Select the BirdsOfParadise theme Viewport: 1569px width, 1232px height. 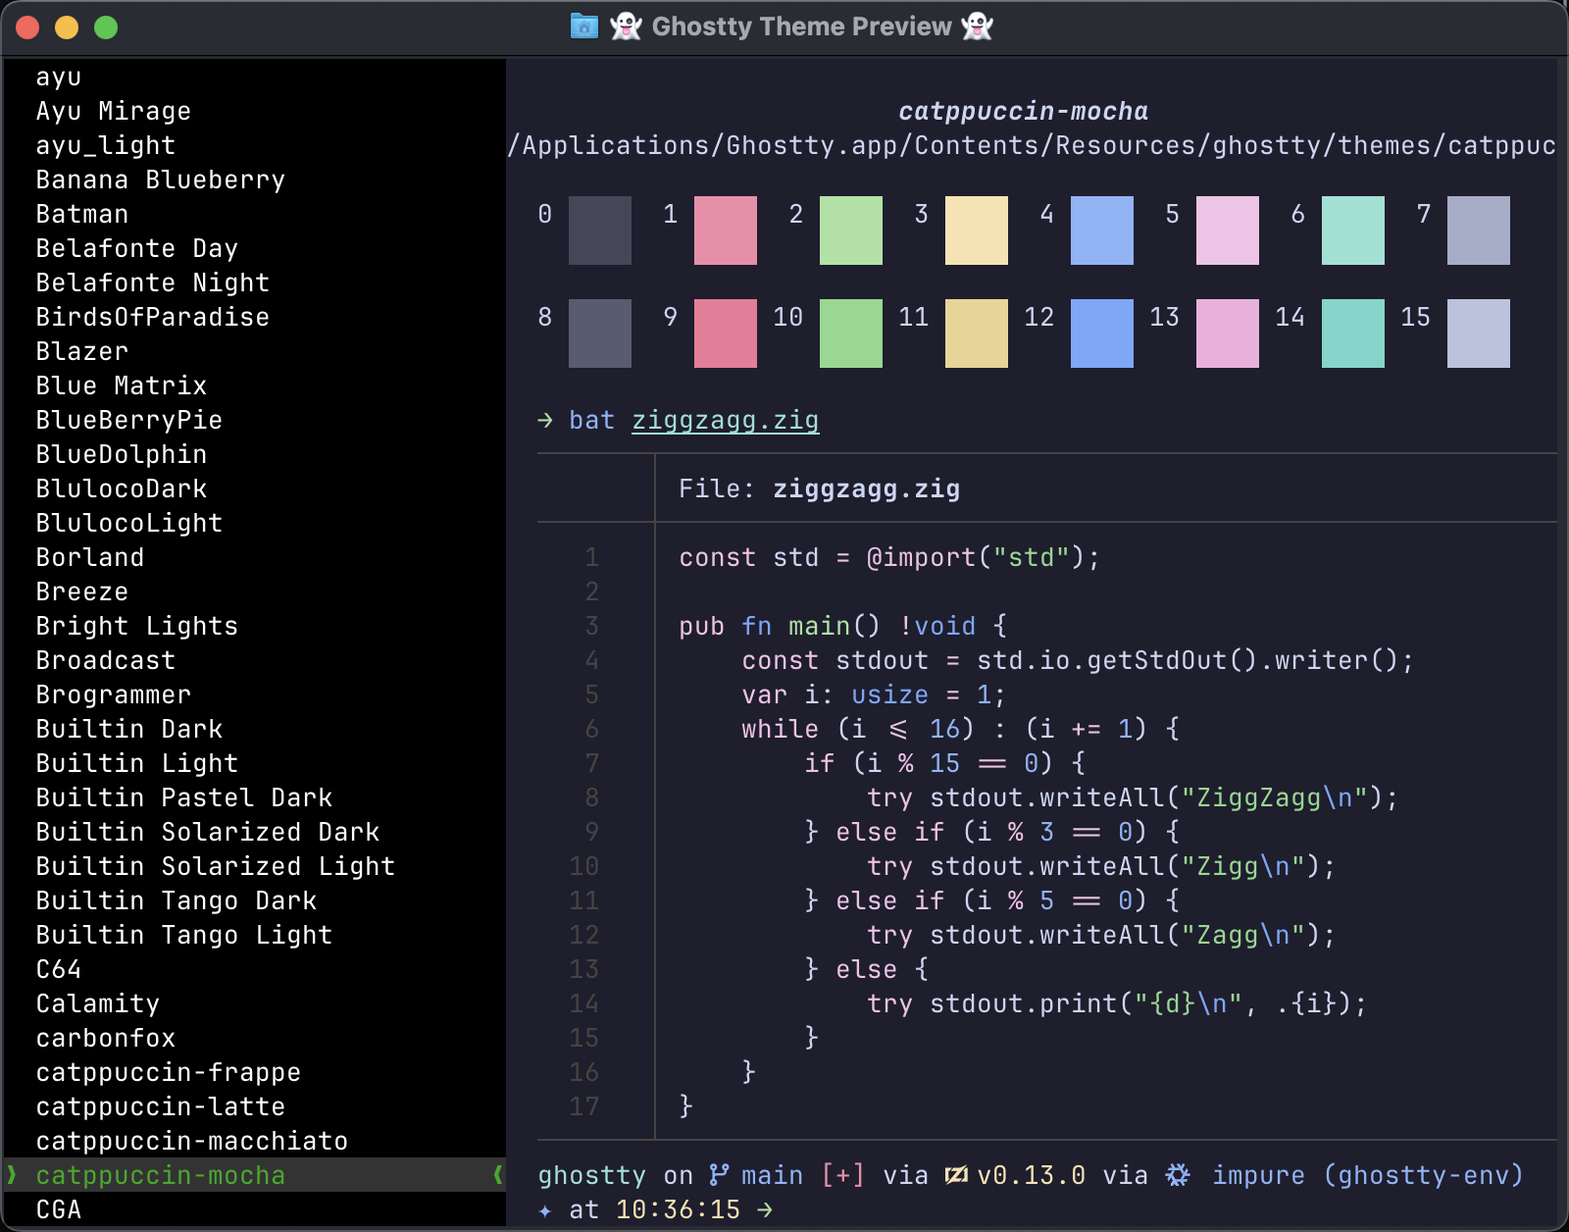153,317
